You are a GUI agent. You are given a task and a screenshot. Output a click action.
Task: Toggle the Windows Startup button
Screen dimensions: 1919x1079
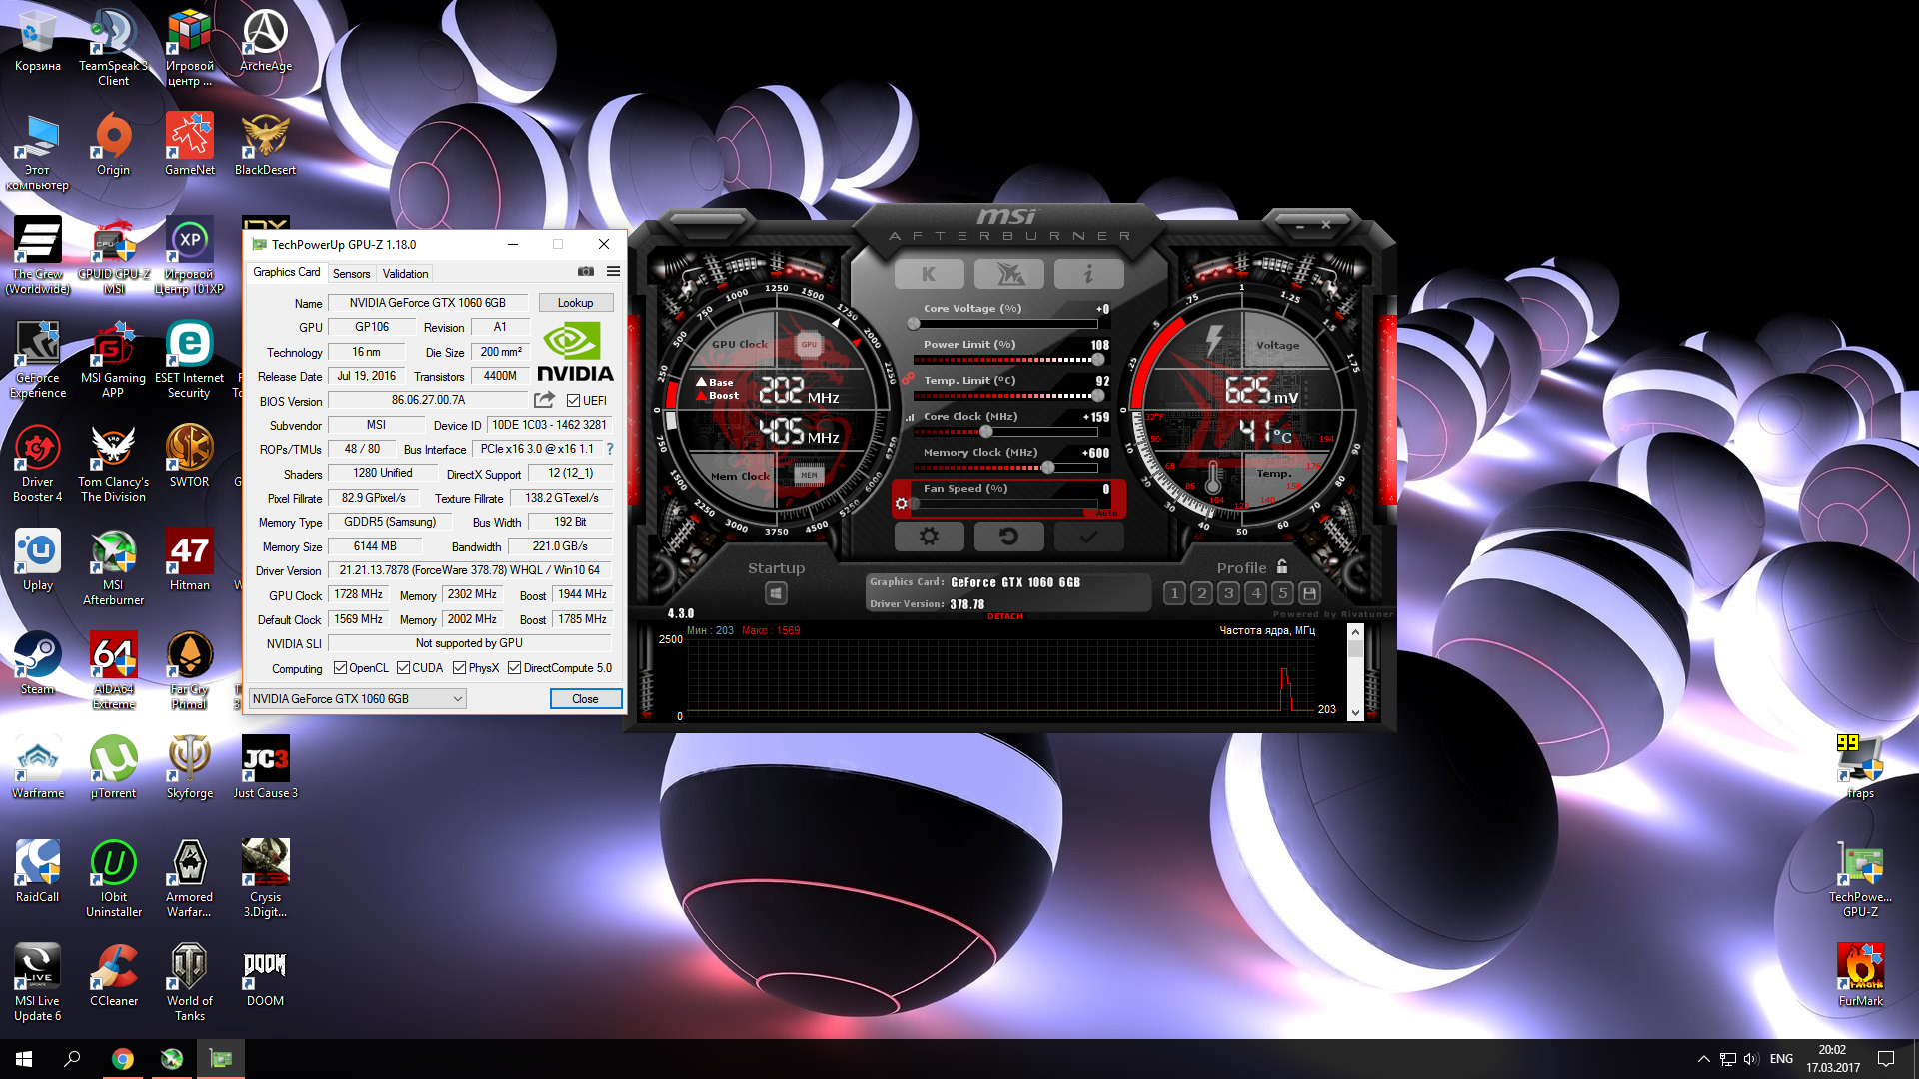click(x=776, y=593)
